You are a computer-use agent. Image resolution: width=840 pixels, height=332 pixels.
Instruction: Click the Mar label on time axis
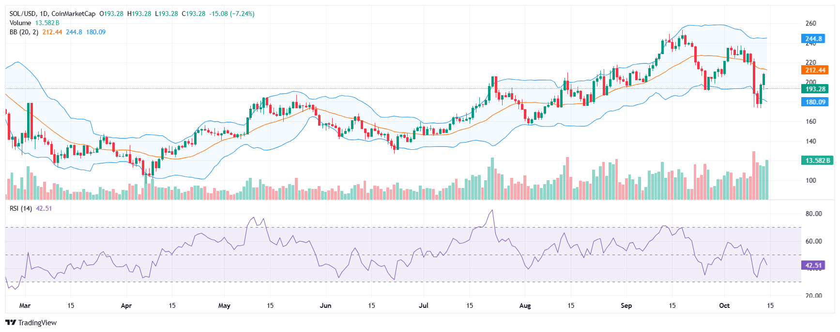(25, 305)
